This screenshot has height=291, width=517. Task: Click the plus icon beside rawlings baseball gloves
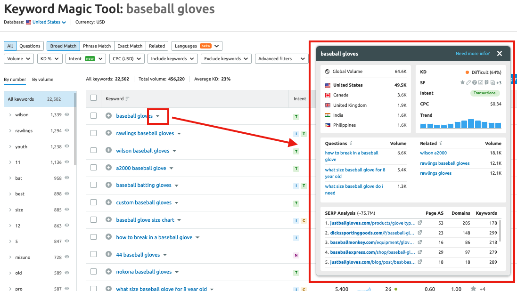108,133
